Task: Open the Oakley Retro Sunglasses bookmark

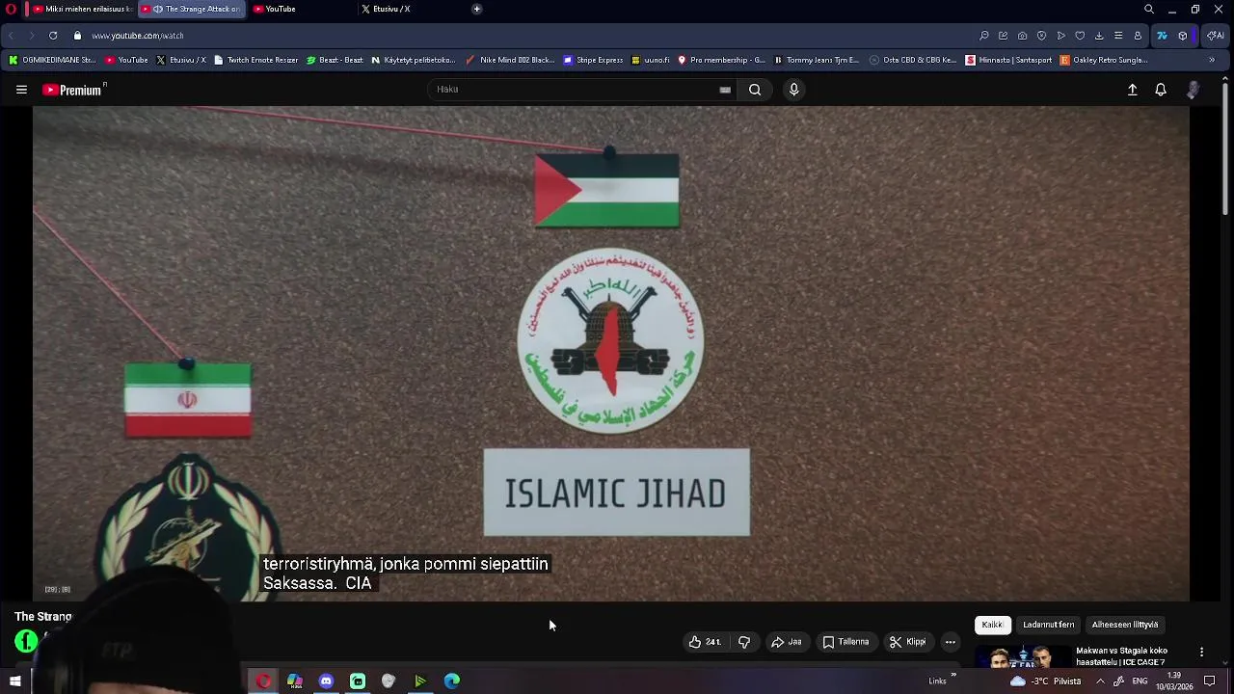Action: tap(1104, 60)
